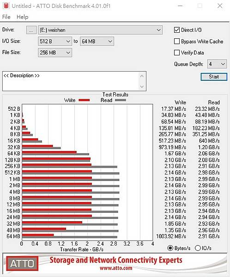Click the red Write legend swatch

(84, 100)
